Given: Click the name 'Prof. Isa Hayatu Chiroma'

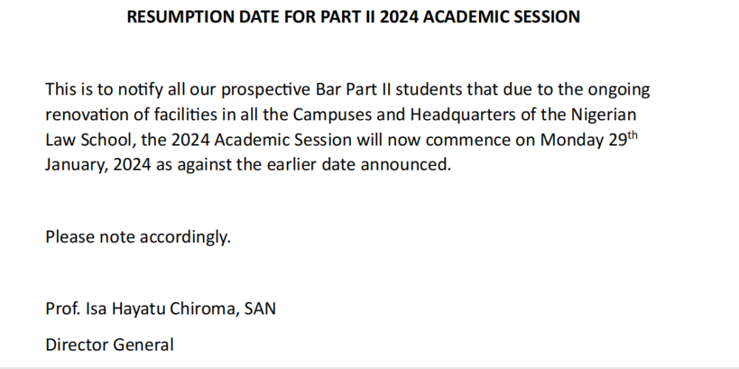Looking at the screenshot, I should pyautogui.click(x=143, y=308).
